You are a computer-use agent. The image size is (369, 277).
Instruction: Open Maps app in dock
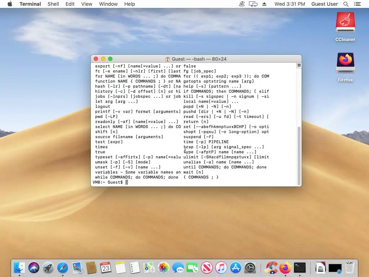click(149, 268)
